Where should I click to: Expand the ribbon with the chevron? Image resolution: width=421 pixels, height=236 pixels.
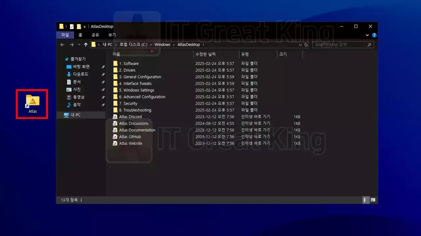(367, 35)
